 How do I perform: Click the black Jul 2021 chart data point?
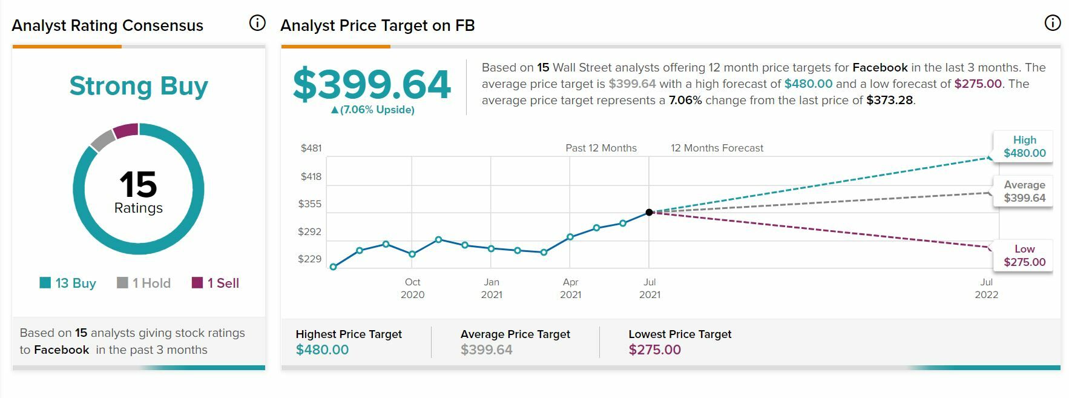649,212
